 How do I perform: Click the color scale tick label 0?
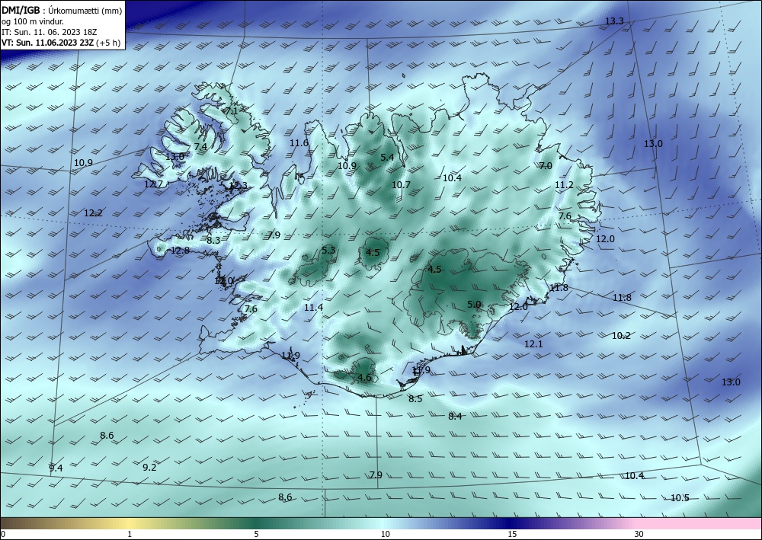3,534
